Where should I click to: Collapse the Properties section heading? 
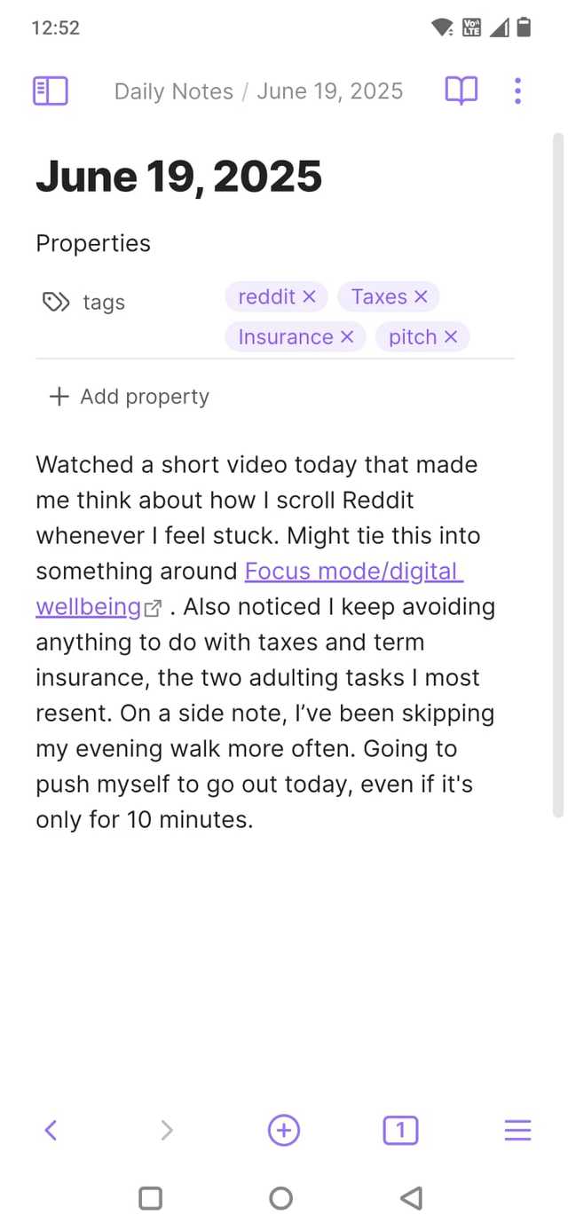93,243
